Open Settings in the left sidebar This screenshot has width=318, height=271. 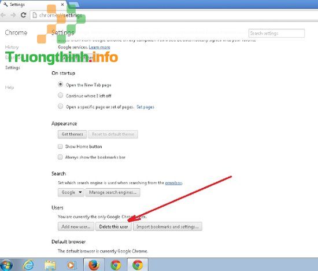[13, 68]
